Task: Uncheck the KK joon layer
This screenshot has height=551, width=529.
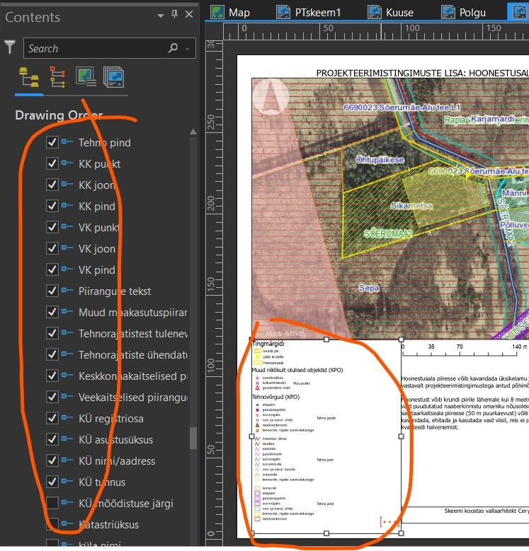Action: pyautogui.click(x=52, y=185)
